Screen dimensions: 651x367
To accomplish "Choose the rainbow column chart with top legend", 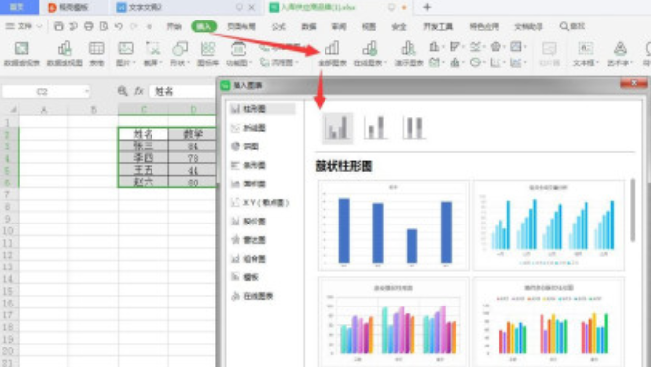I will click(x=548, y=322).
